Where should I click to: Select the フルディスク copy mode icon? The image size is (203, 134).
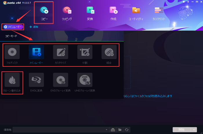coord(12,52)
